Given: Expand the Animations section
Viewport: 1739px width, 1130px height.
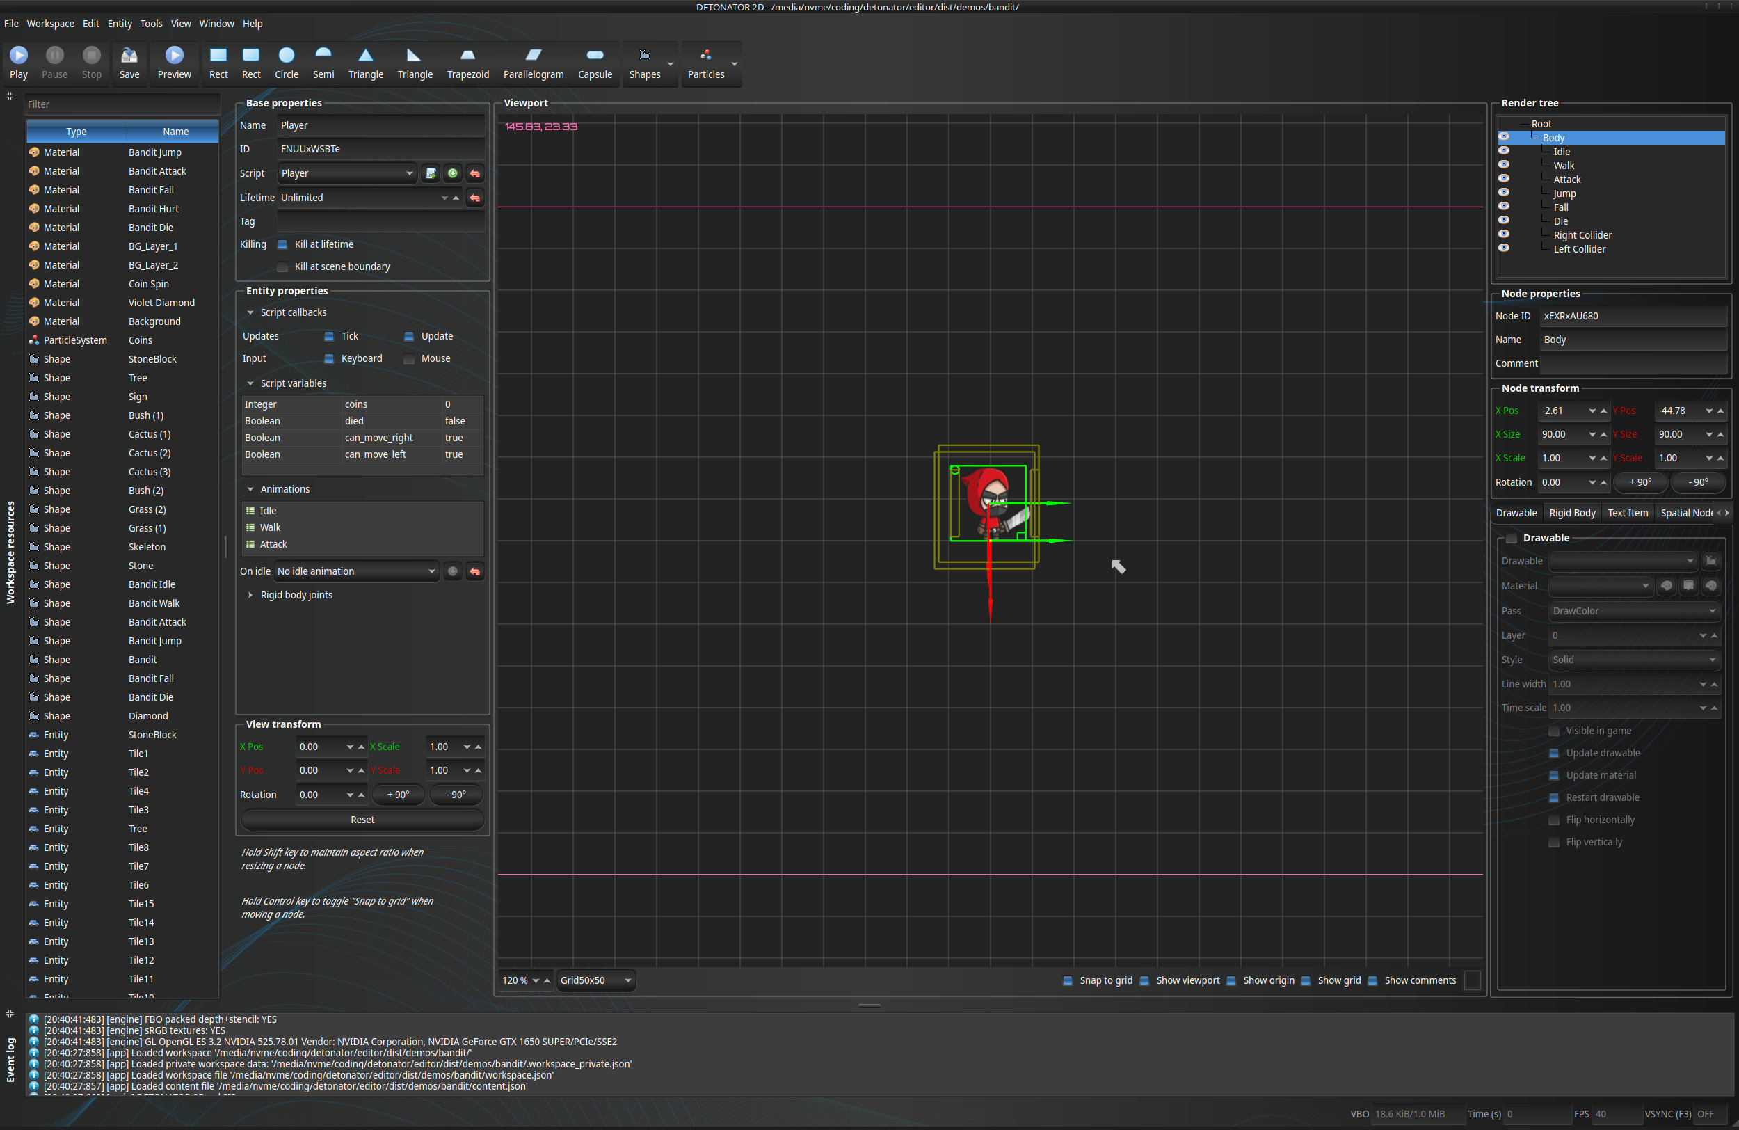Looking at the screenshot, I should pos(251,487).
